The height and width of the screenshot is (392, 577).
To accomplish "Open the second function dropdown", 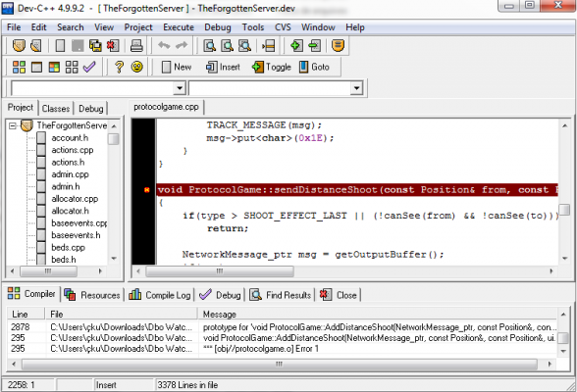I will click(x=356, y=88).
